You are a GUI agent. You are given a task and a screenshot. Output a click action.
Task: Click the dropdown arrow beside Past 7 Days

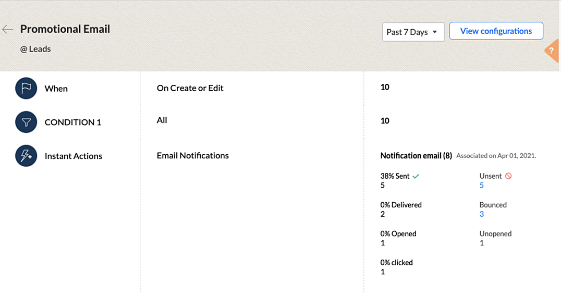[x=435, y=32]
